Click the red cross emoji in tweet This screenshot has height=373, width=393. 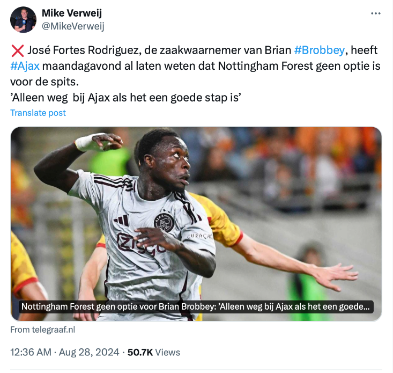[18, 50]
